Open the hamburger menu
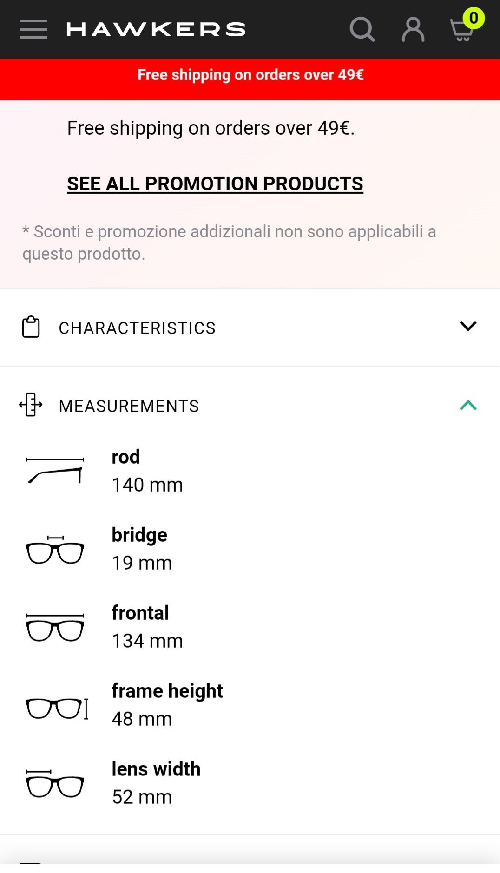This screenshot has height=873, width=500. (33, 29)
